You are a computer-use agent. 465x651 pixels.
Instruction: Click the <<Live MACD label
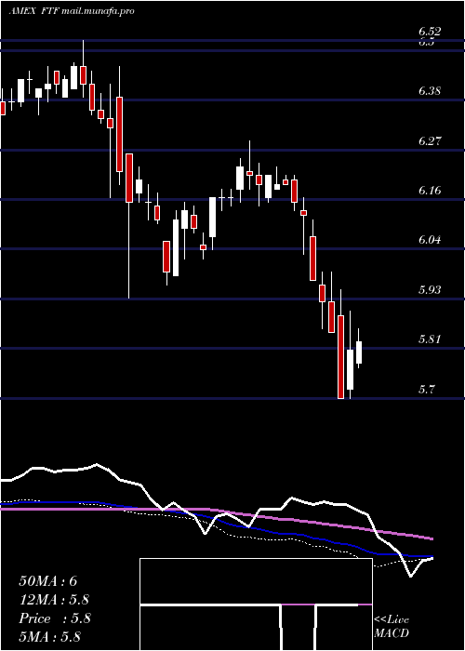coord(392,627)
